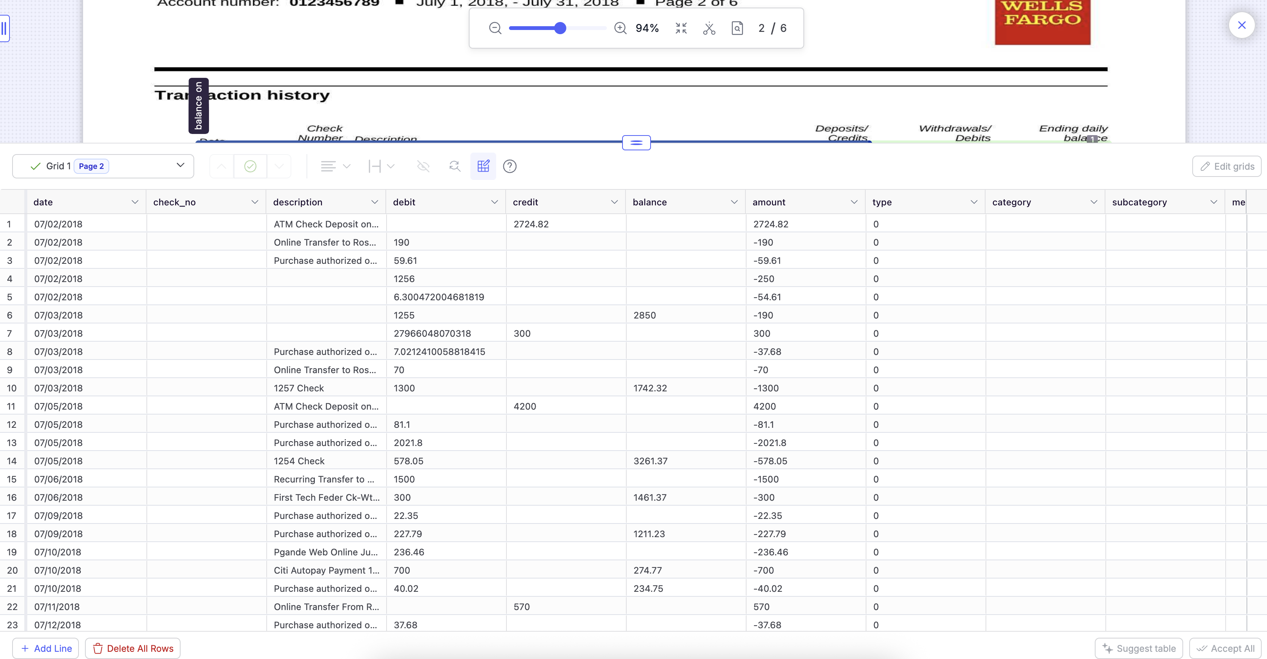Open the text alignment dropdown
The height and width of the screenshot is (659, 1267).
(x=335, y=166)
